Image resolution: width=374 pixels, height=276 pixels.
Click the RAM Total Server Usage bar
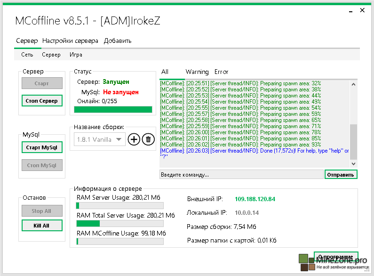click(119, 224)
